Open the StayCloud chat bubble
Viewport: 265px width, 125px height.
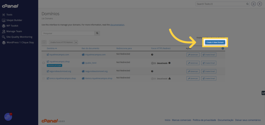pos(8,117)
